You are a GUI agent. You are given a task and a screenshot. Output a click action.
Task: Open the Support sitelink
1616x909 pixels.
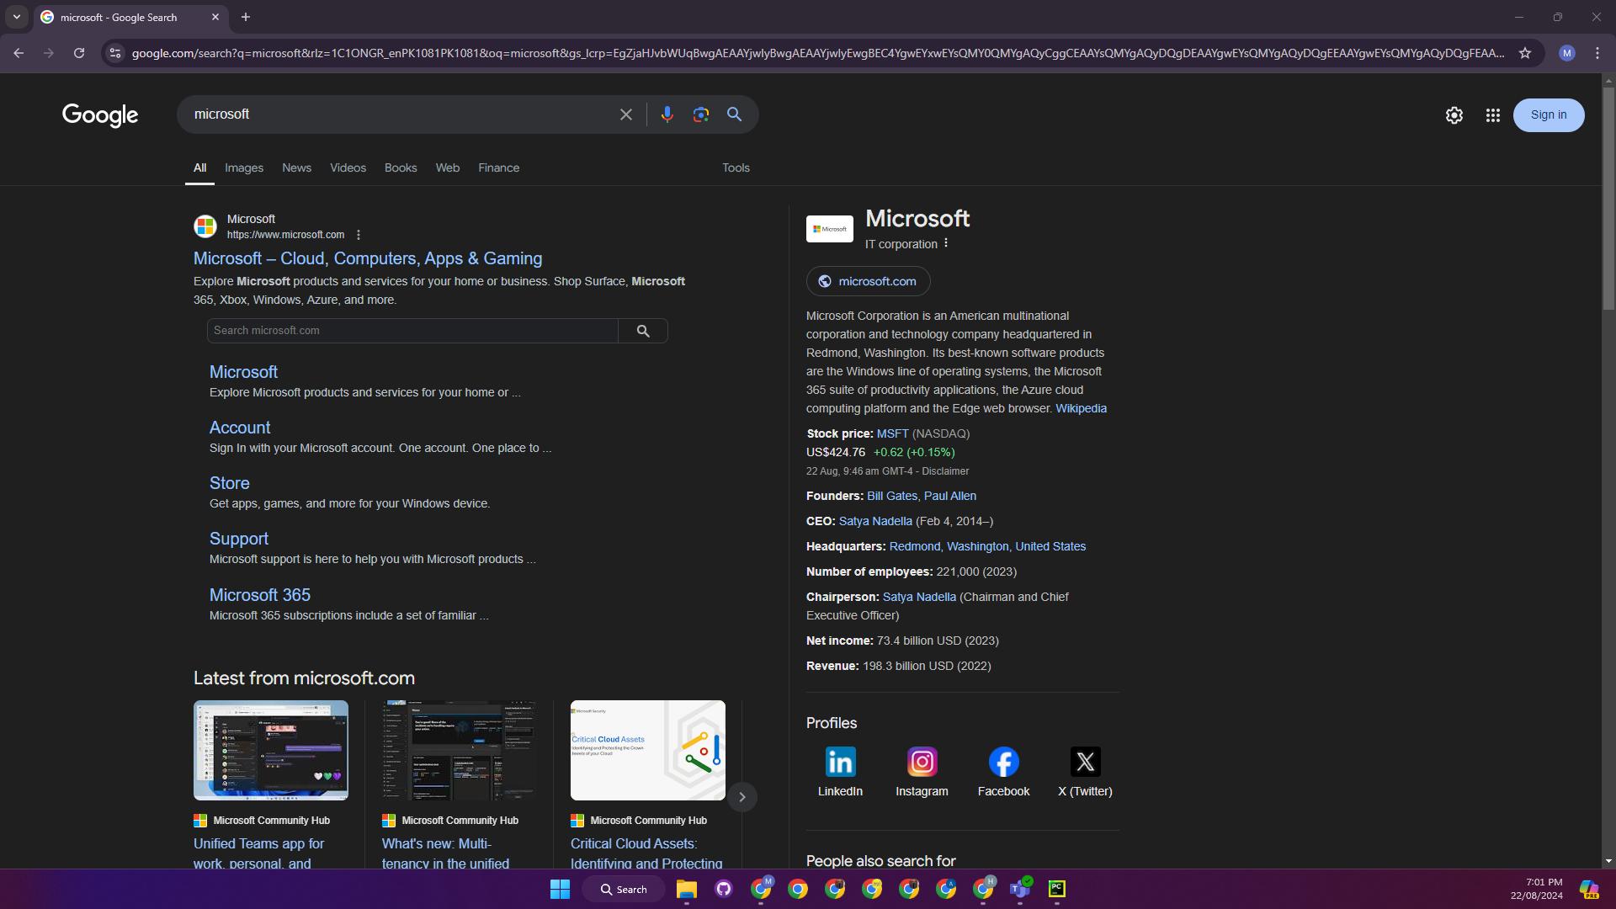click(x=239, y=539)
